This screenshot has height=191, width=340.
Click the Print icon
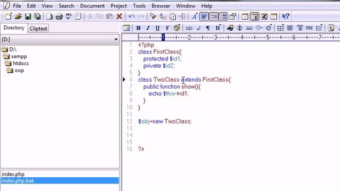pyautogui.click(x=59, y=16)
